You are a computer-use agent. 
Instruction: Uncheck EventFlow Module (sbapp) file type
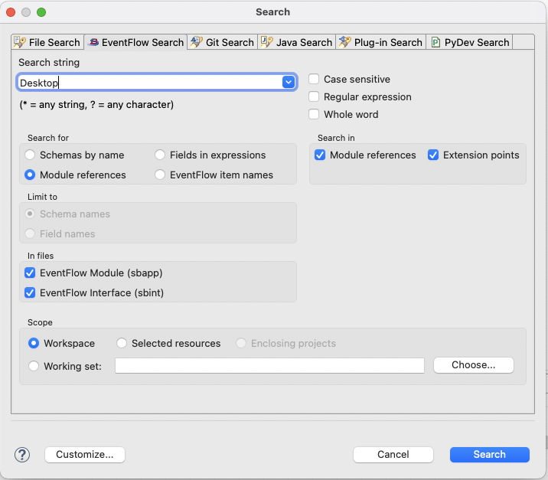31,273
